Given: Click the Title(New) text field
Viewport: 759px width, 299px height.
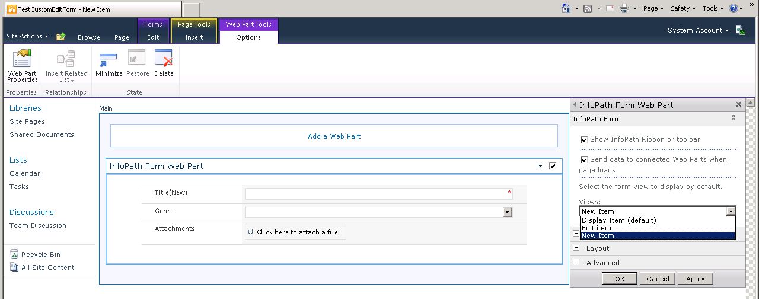Looking at the screenshot, I should (x=377, y=194).
